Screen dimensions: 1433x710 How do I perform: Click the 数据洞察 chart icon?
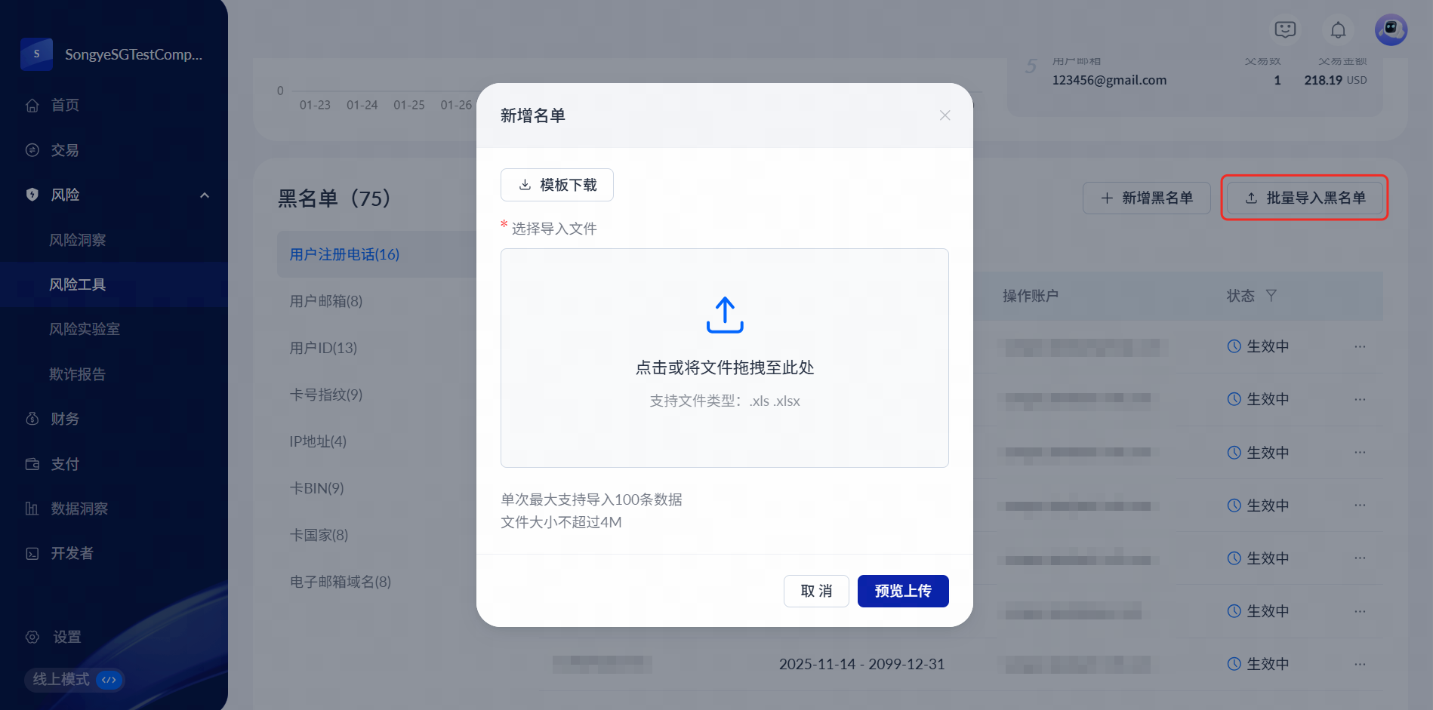[32, 509]
